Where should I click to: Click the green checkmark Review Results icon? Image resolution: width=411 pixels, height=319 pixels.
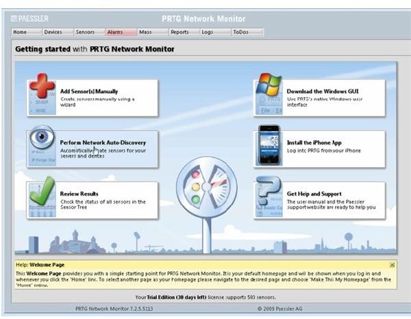[x=42, y=191]
